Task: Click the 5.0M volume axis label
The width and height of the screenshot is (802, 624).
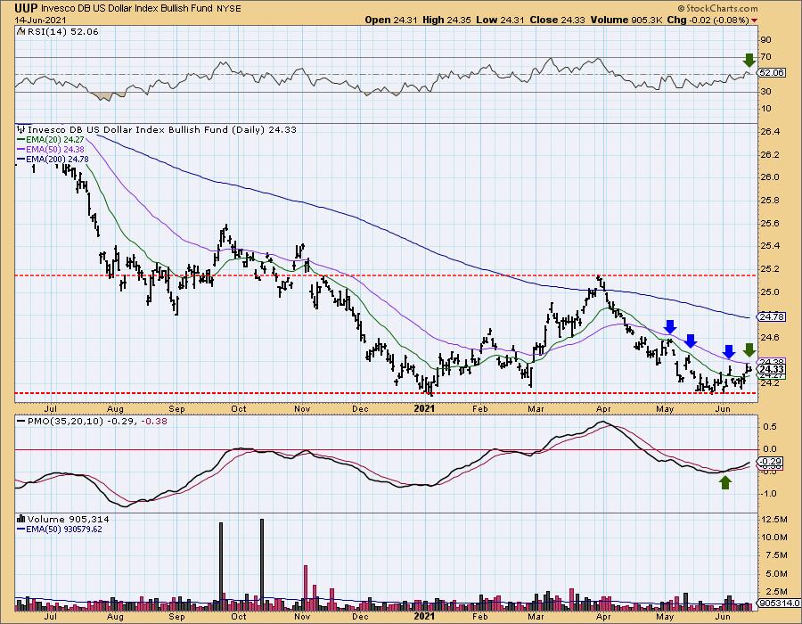Action: (x=776, y=573)
